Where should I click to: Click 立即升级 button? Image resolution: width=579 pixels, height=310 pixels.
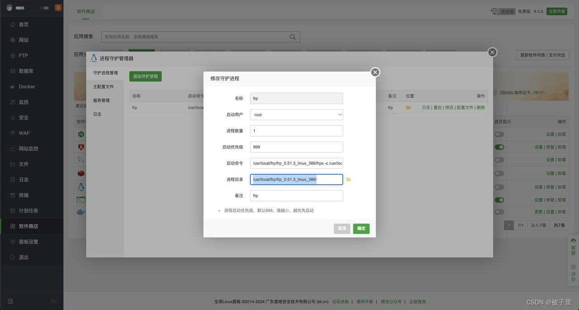tap(556, 11)
